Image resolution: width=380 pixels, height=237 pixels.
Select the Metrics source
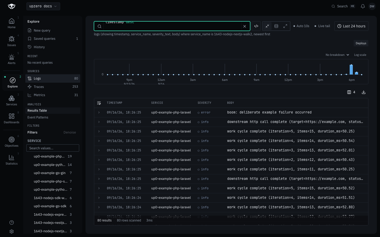[x=53, y=95]
